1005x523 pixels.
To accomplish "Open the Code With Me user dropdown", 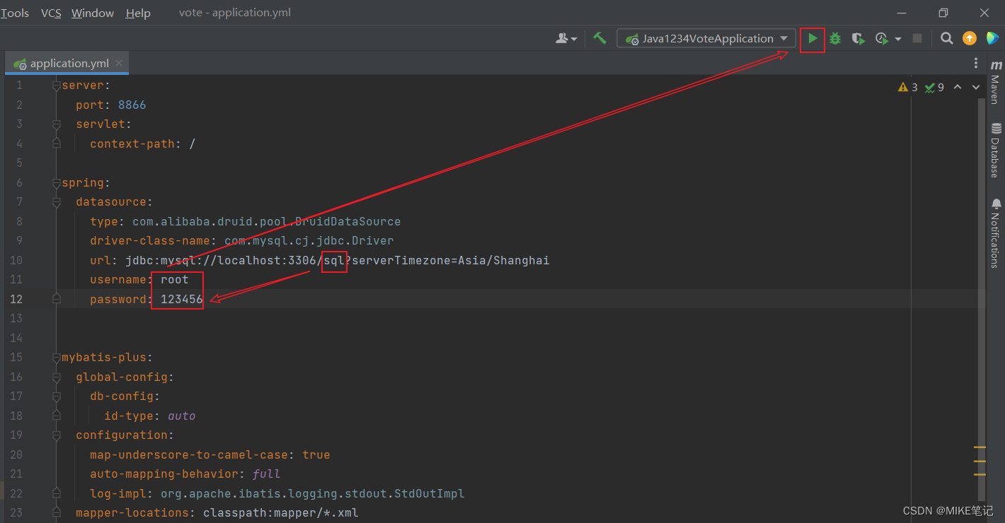I will point(566,38).
